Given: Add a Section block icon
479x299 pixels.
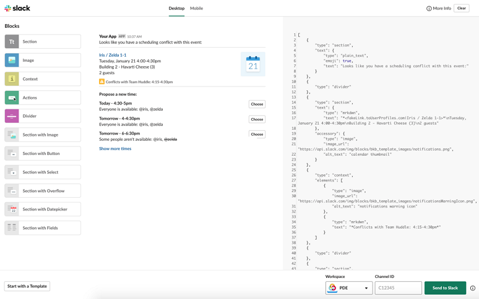Looking at the screenshot, I should coord(12,42).
